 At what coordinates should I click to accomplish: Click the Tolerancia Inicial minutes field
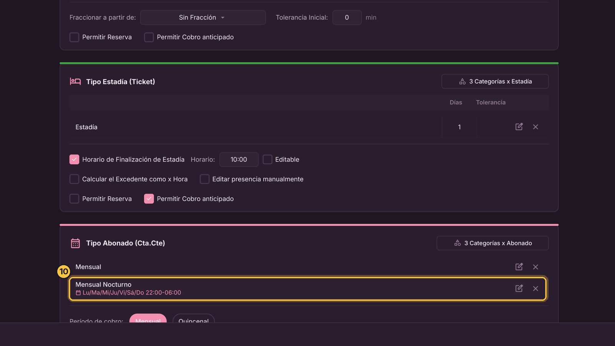point(347,17)
